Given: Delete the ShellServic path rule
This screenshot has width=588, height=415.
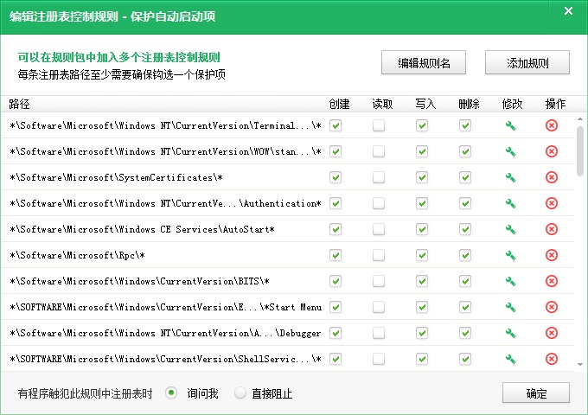Looking at the screenshot, I should coord(552,360).
